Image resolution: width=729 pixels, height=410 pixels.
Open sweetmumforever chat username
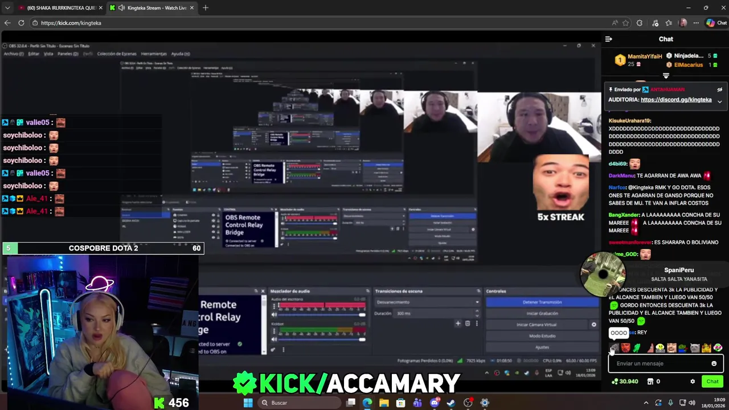[x=630, y=242]
